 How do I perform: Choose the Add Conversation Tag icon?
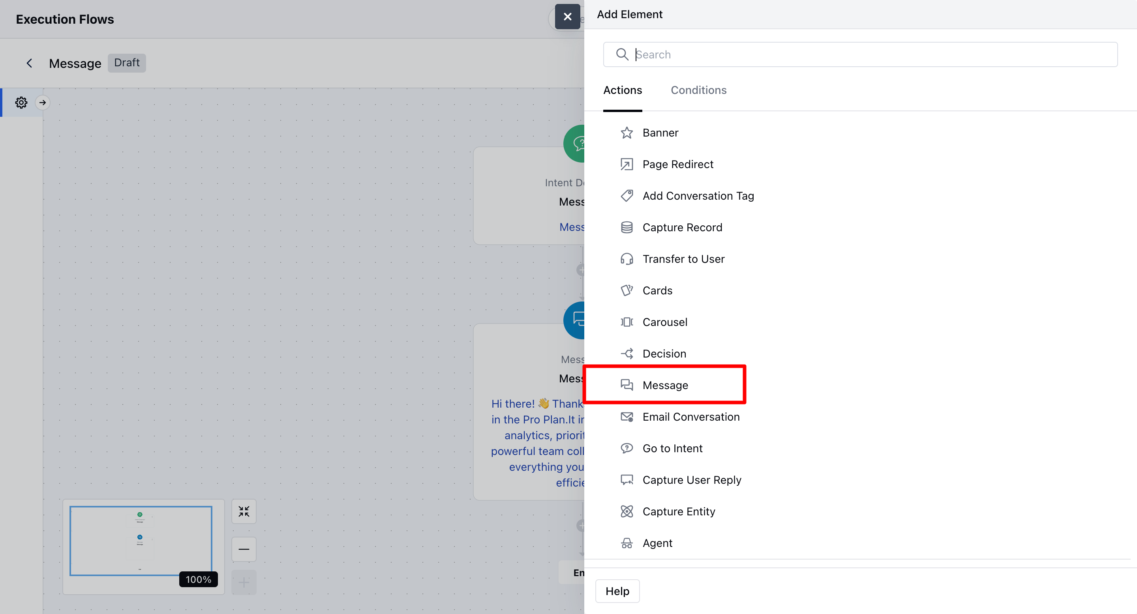point(626,196)
